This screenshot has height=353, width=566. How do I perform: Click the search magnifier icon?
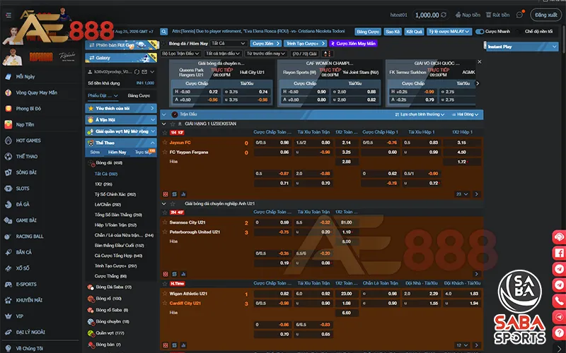coord(164,32)
